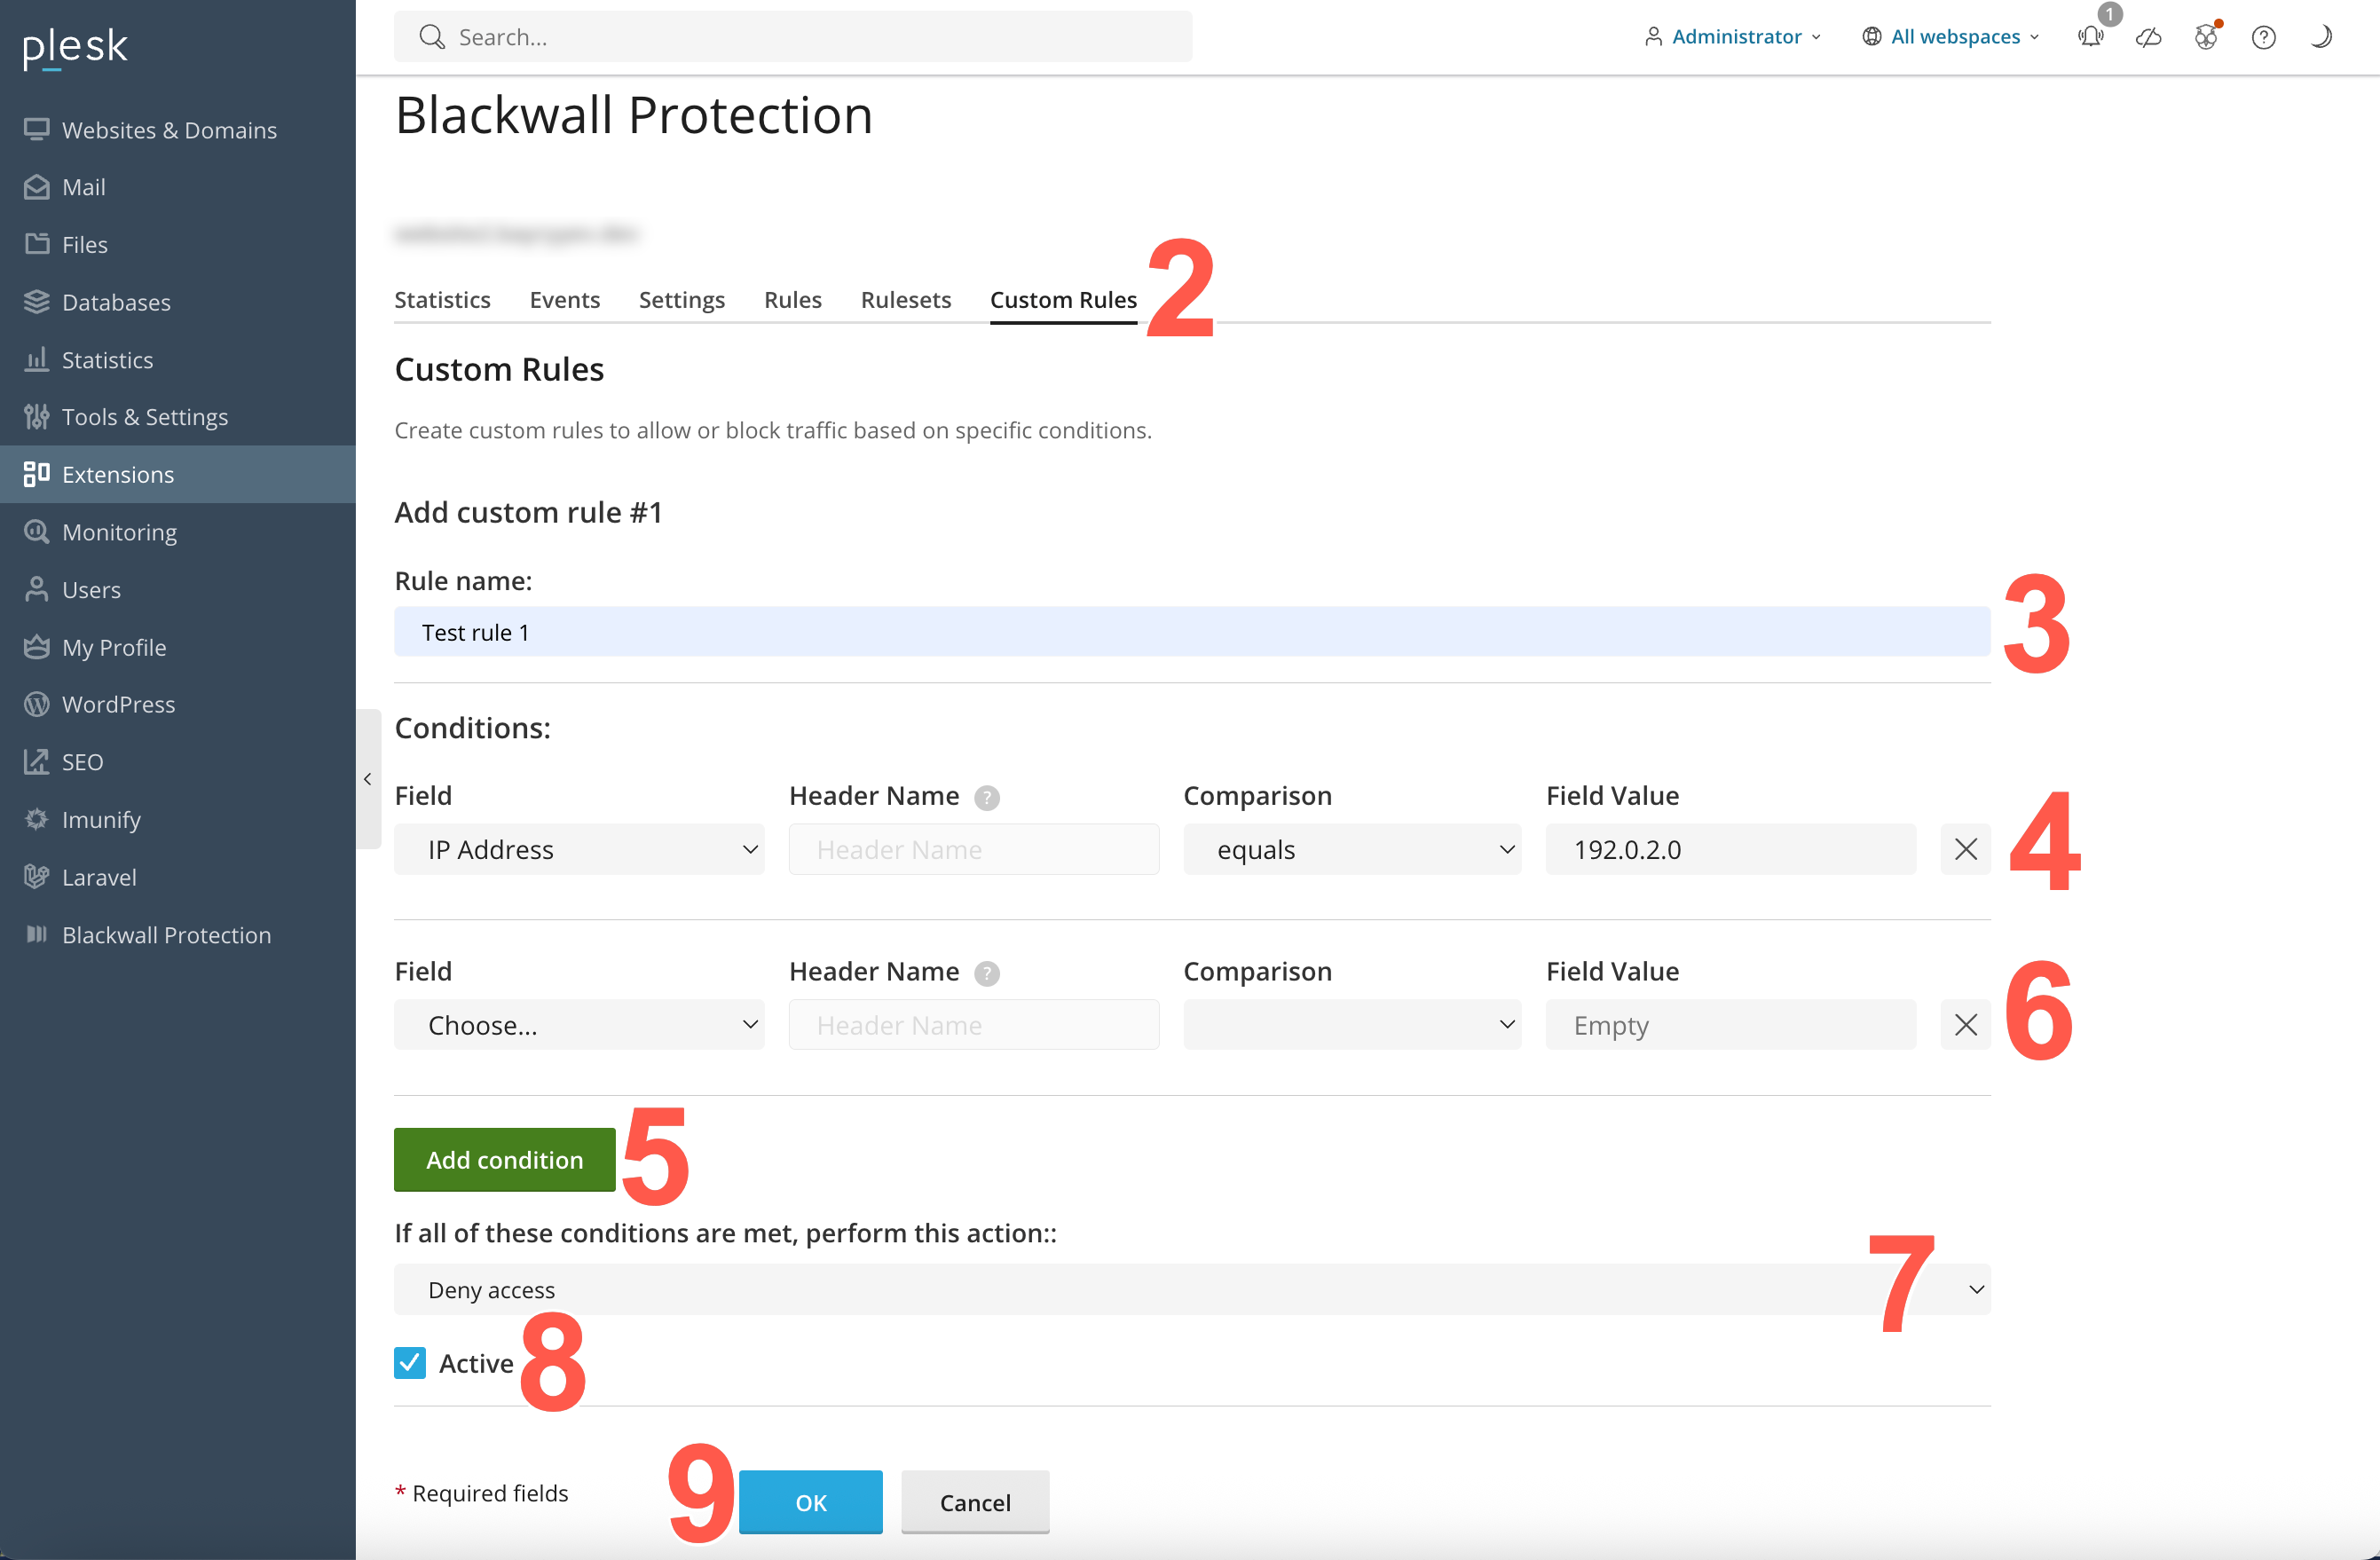Open the Choose... field dropdown
The height and width of the screenshot is (1560, 2380).
pyautogui.click(x=579, y=1025)
